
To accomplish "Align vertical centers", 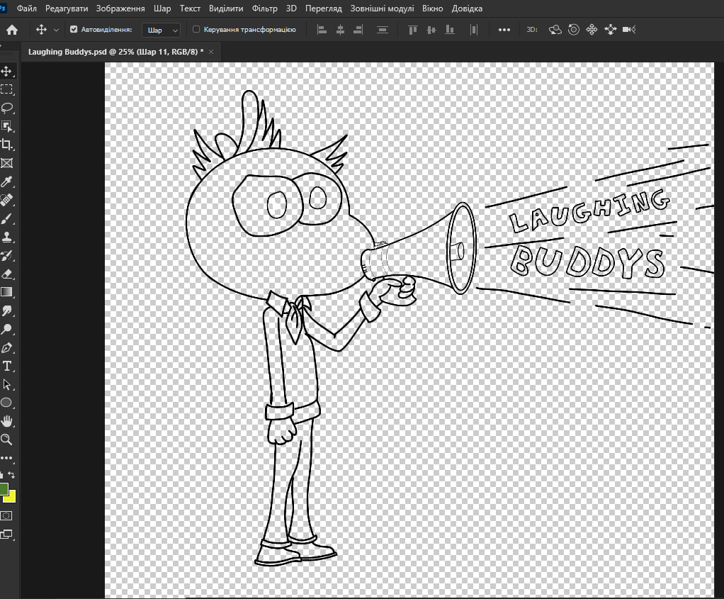I will (x=431, y=30).
